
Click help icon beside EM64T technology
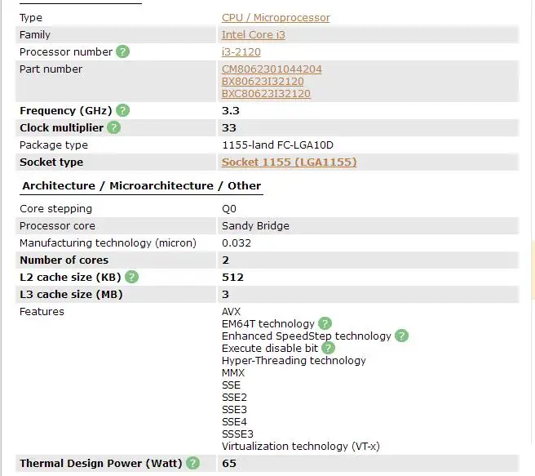pyautogui.click(x=325, y=323)
